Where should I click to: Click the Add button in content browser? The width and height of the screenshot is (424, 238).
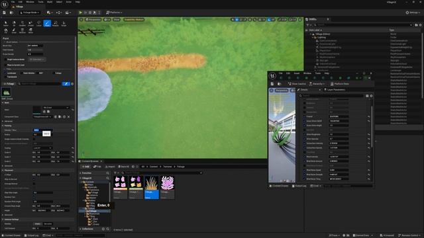click(x=85, y=167)
